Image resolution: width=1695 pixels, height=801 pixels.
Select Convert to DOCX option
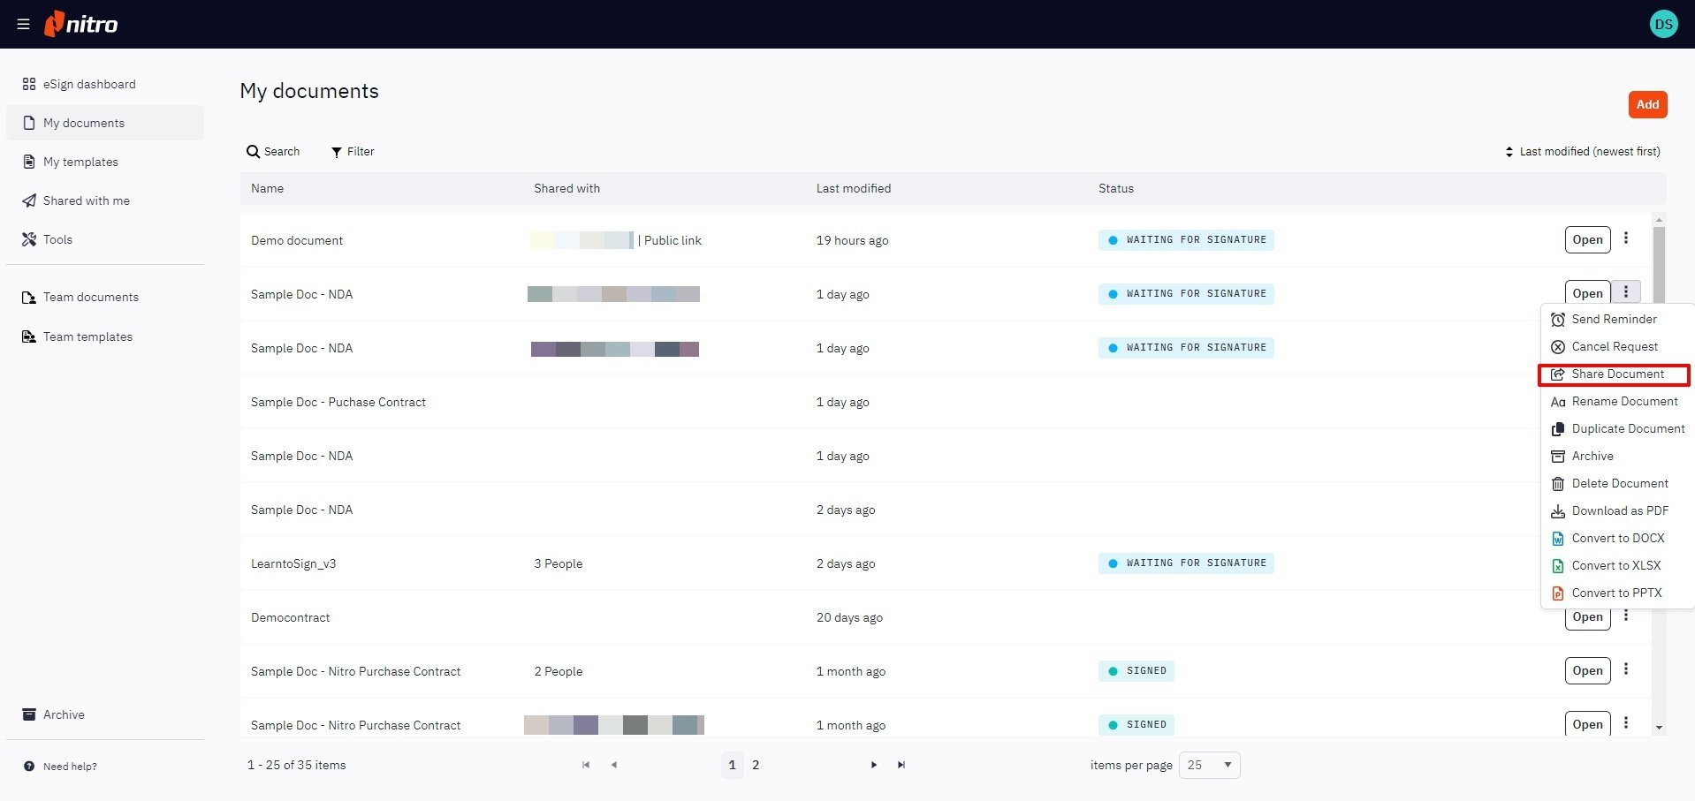(1617, 539)
